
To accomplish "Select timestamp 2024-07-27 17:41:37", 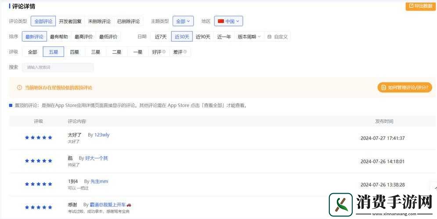I will 383,138.
